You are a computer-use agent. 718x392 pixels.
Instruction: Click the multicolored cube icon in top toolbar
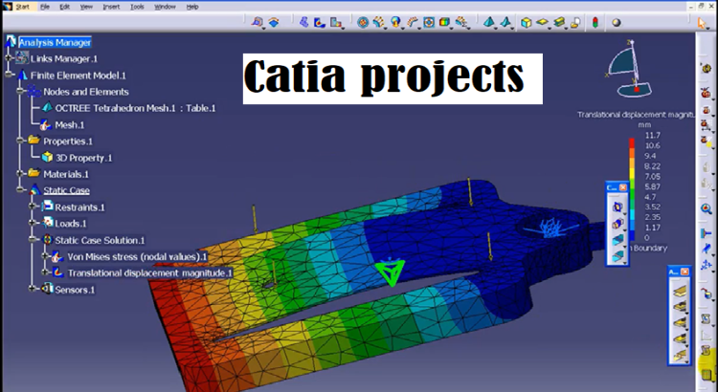point(444,22)
